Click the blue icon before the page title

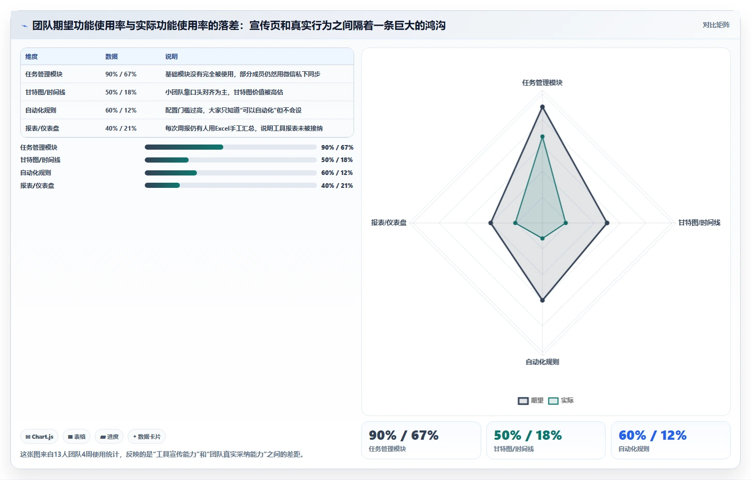24,26
